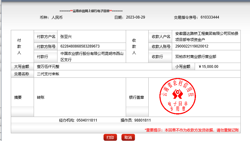This screenshot has width=250, height=141.
Task: Select the payer name 张亚兴
Action: [x=66, y=37]
